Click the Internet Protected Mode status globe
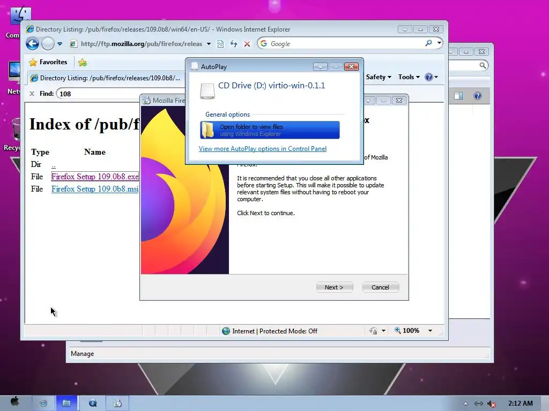This screenshot has height=411, width=549. [226, 331]
